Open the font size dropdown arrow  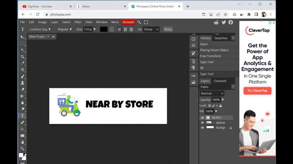tap(95, 29)
